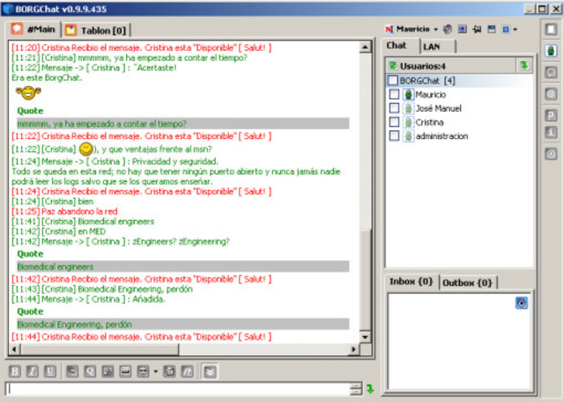564x402 pixels.
Task: Click the window layout icon in top toolbar
Action: tap(492, 29)
